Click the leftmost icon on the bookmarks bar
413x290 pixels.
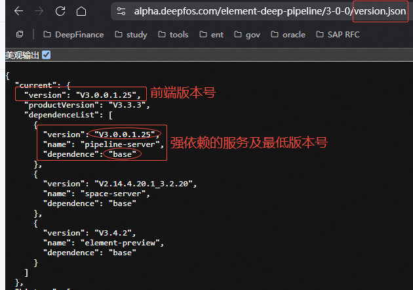click(20, 34)
